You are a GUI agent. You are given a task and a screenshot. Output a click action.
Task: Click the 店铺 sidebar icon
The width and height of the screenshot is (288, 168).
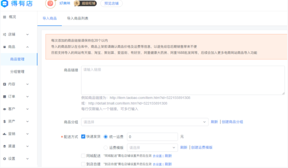point(4,34)
